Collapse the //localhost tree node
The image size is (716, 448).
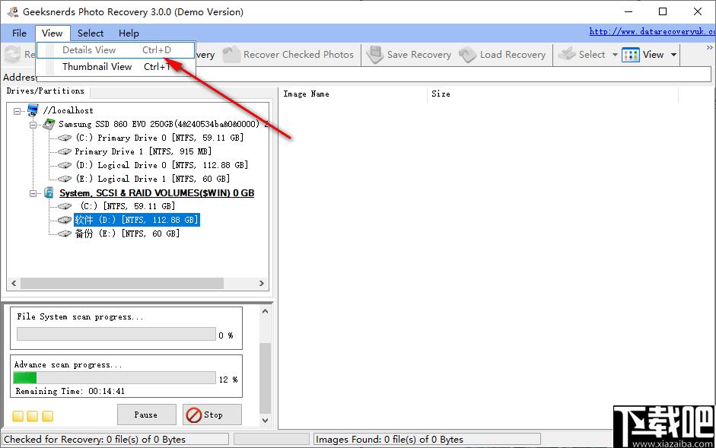[18, 111]
